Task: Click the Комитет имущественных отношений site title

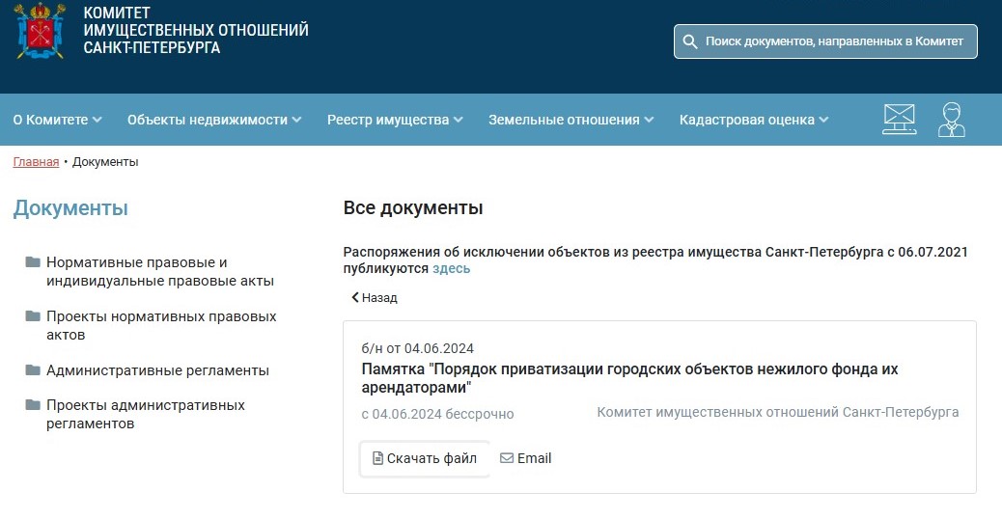Action: [x=196, y=30]
